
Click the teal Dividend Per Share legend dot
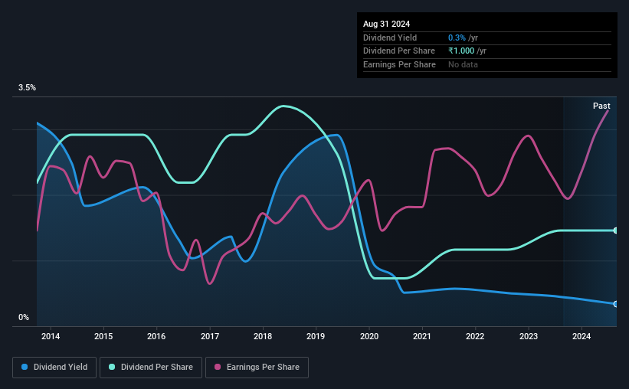pos(112,367)
